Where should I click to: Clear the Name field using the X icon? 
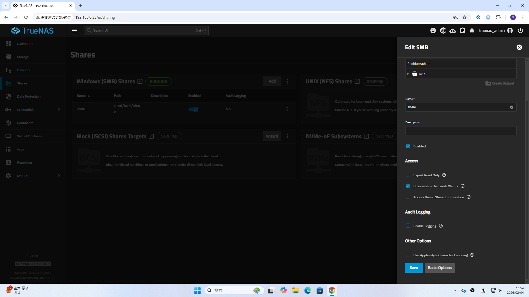512,107
